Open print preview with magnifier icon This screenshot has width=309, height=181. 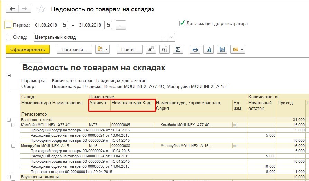(209, 49)
